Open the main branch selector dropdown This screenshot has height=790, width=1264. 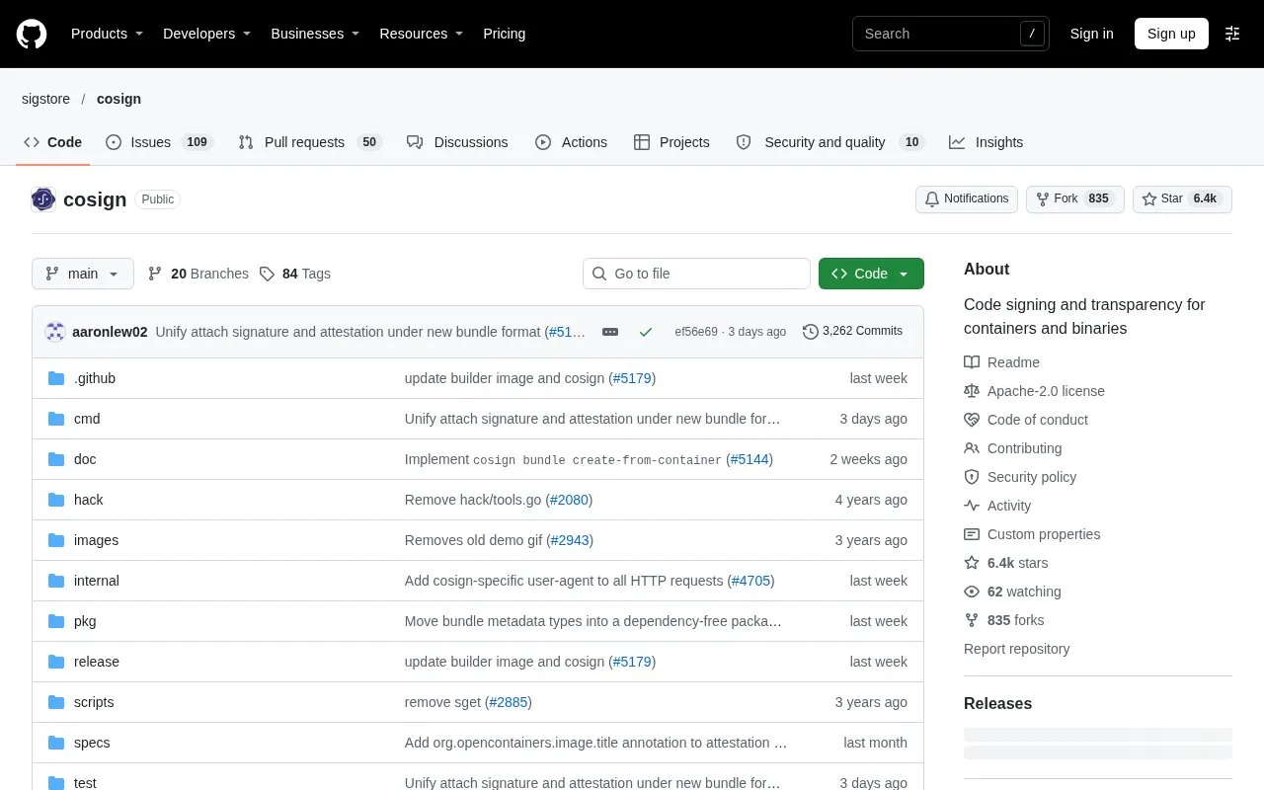click(x=83, y=274)
